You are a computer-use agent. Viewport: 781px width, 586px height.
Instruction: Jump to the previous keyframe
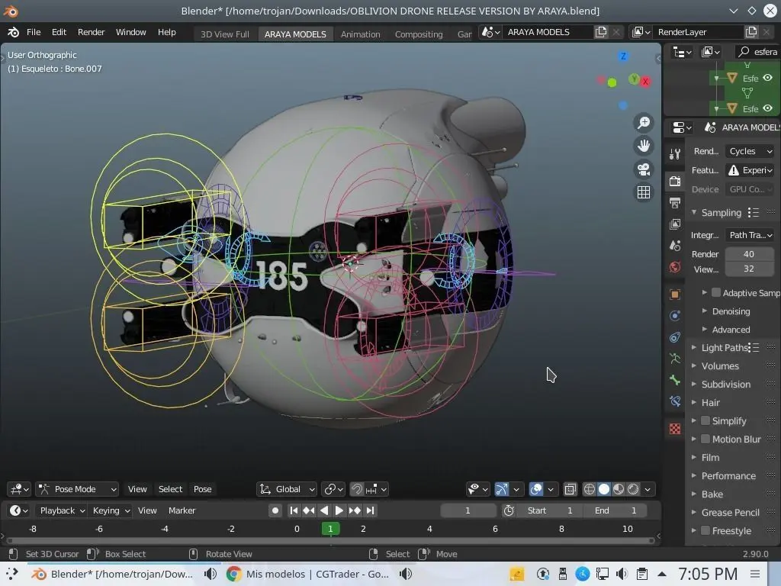pos(309,510)
